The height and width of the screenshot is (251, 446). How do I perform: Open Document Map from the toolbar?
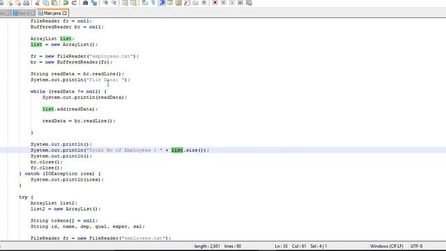pos(178,3)
